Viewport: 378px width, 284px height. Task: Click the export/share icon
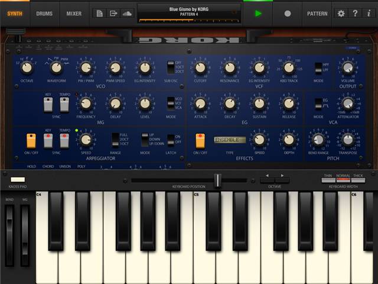(113, 14)
